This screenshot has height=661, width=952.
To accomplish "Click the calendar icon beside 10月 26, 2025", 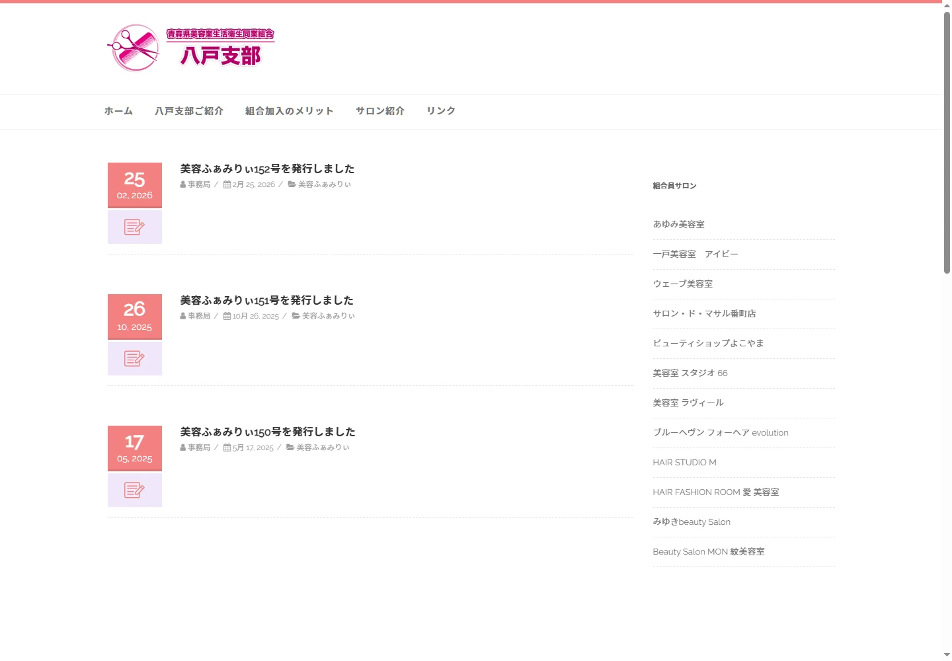I will pos(227,316).
